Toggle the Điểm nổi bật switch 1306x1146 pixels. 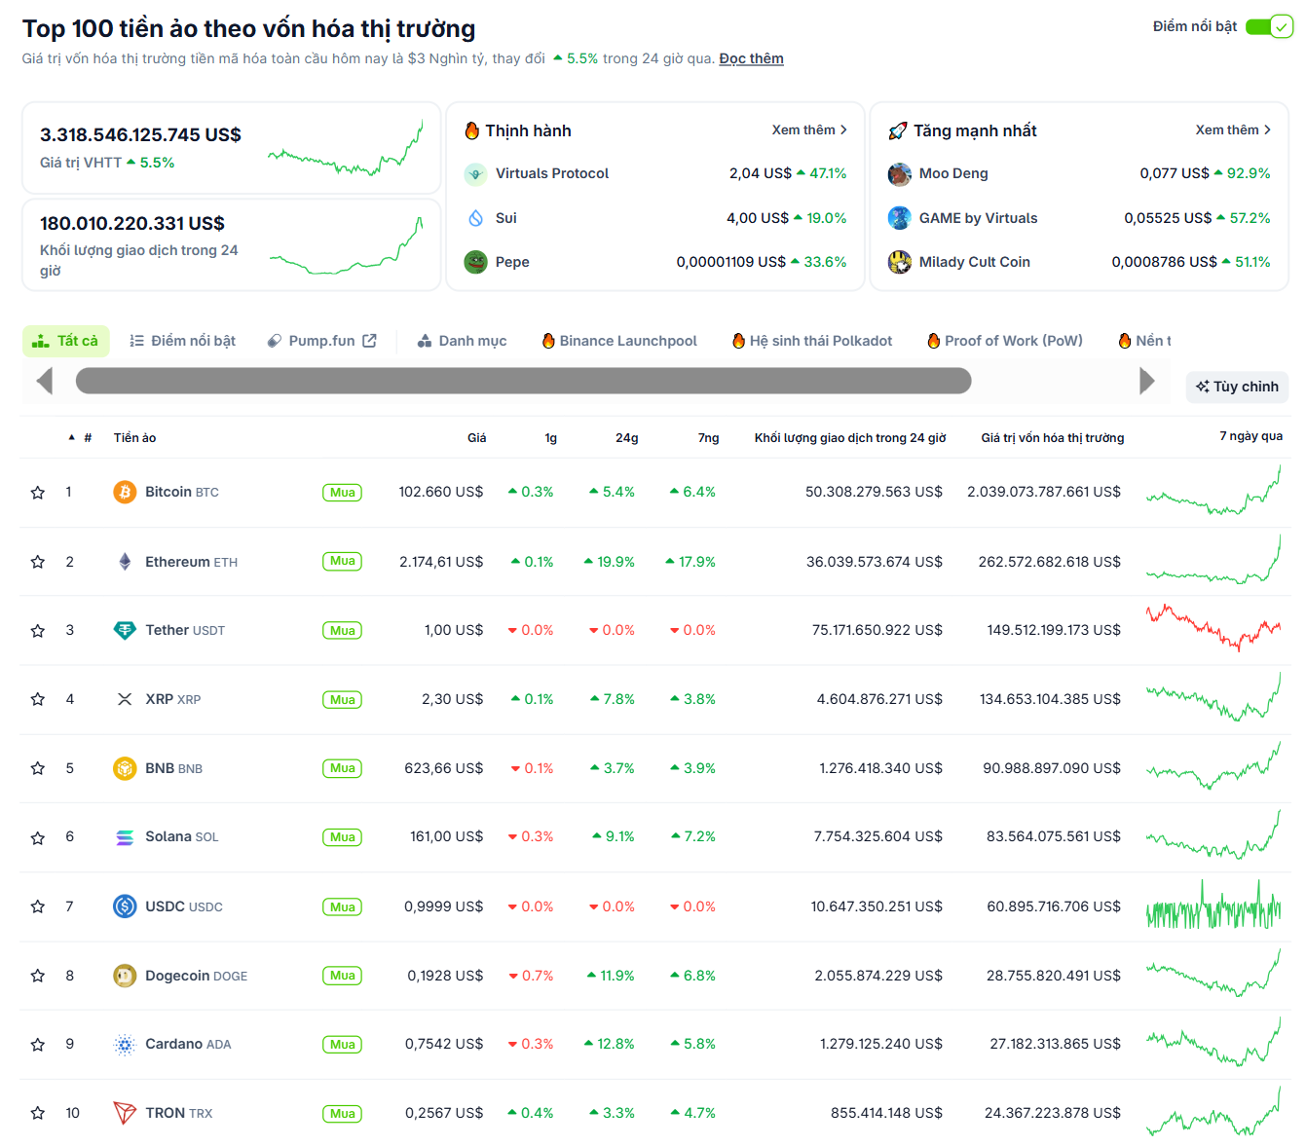(1269, 27)
